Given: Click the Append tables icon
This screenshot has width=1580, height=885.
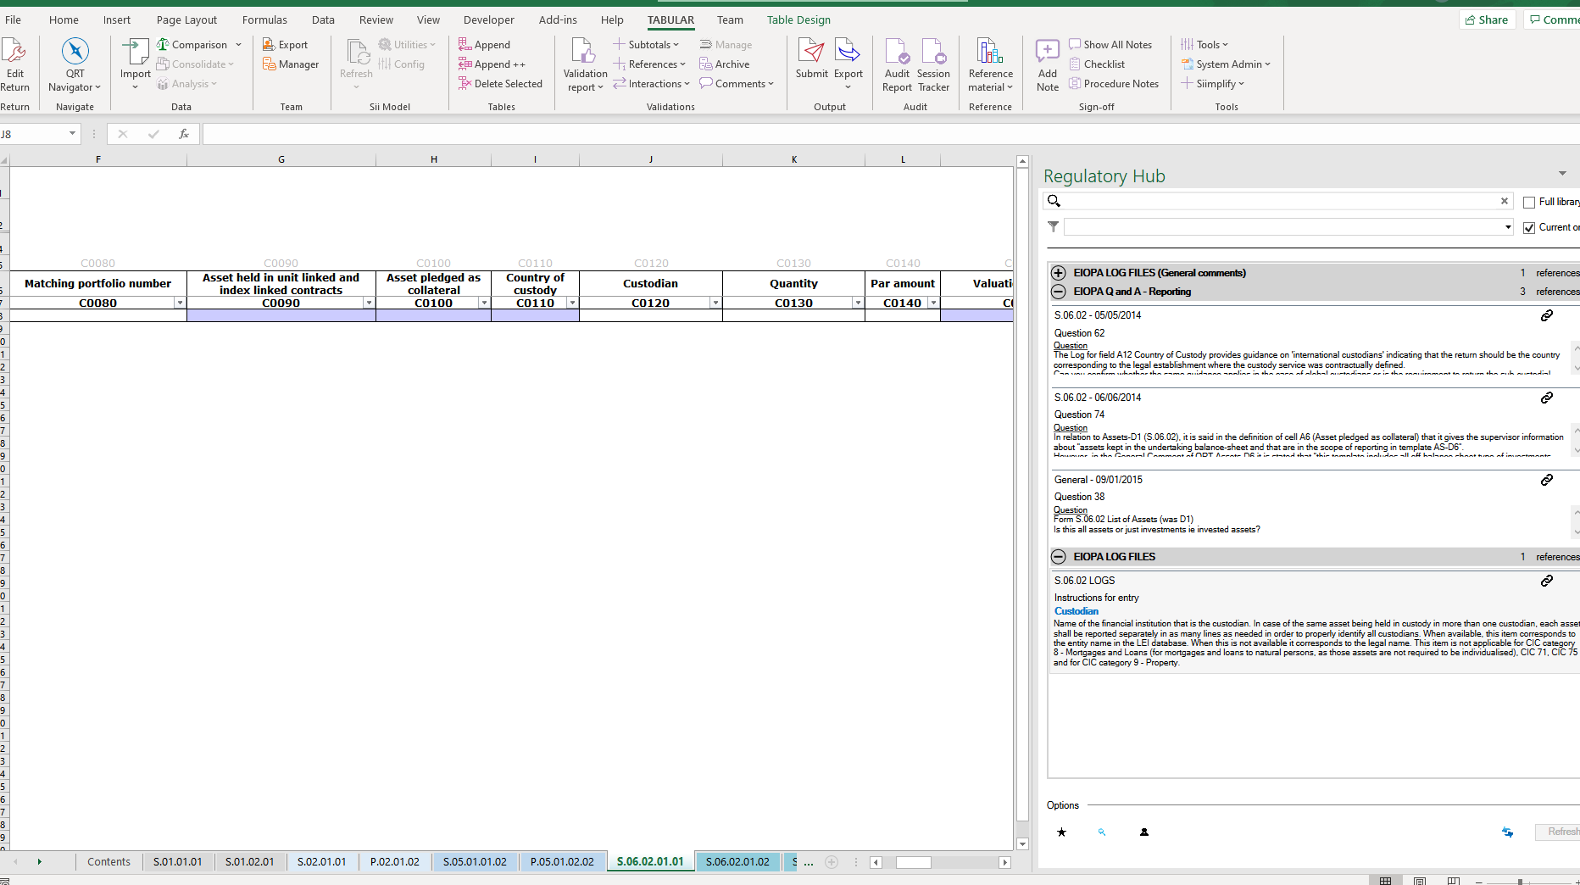Looking at the screenshot, I should click(485, 45).
